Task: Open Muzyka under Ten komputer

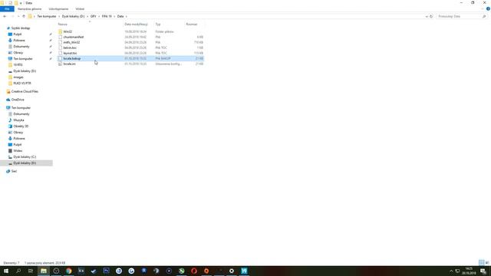Action: coord(18,120)
